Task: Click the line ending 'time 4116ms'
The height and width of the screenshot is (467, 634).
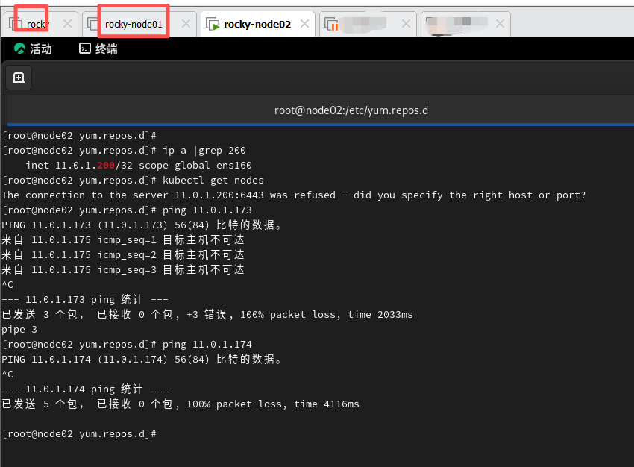Action: (181, 404)
